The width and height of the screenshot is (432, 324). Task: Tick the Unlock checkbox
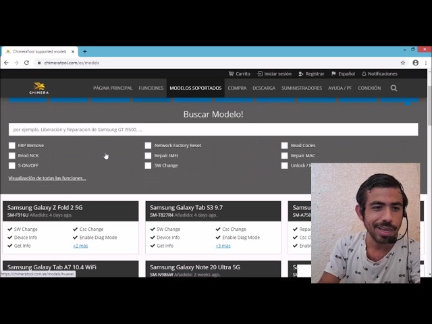tap(285, 165)
